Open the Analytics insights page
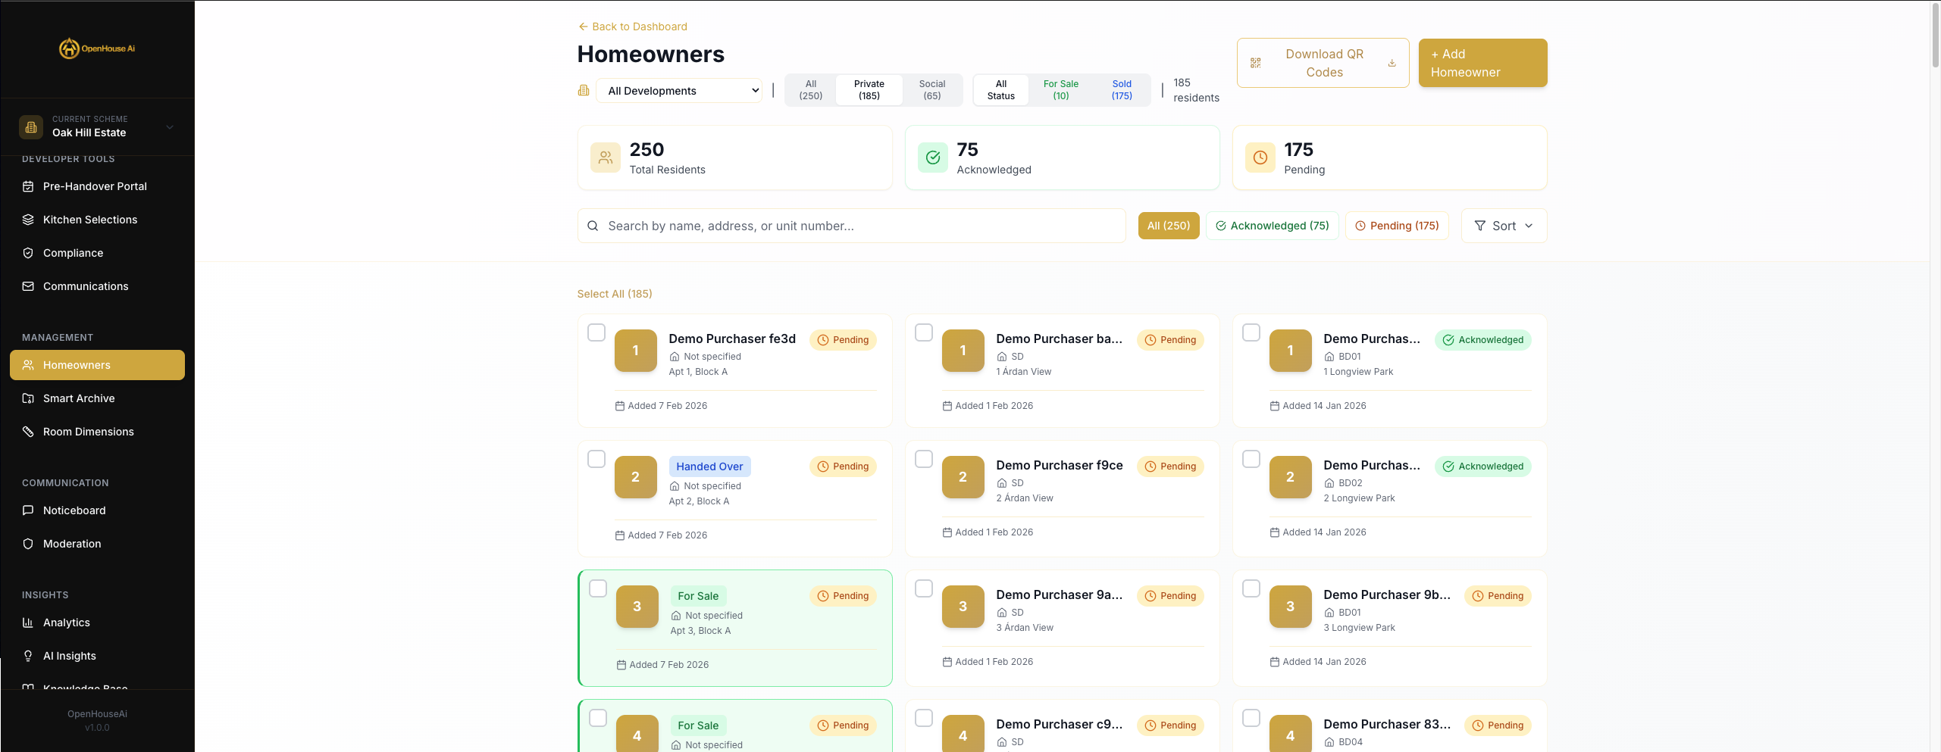 [x=67, y=623]
